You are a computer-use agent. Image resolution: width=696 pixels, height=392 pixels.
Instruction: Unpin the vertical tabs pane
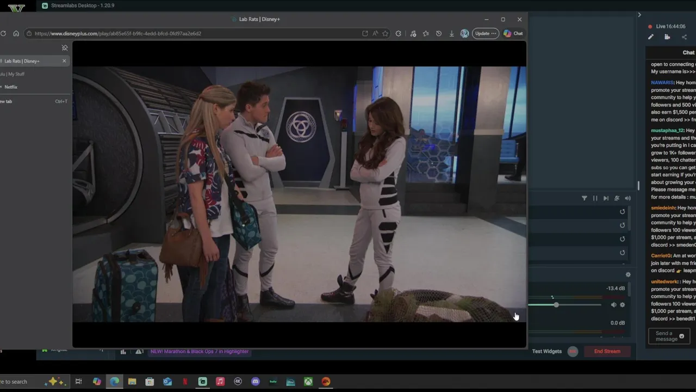65,48
